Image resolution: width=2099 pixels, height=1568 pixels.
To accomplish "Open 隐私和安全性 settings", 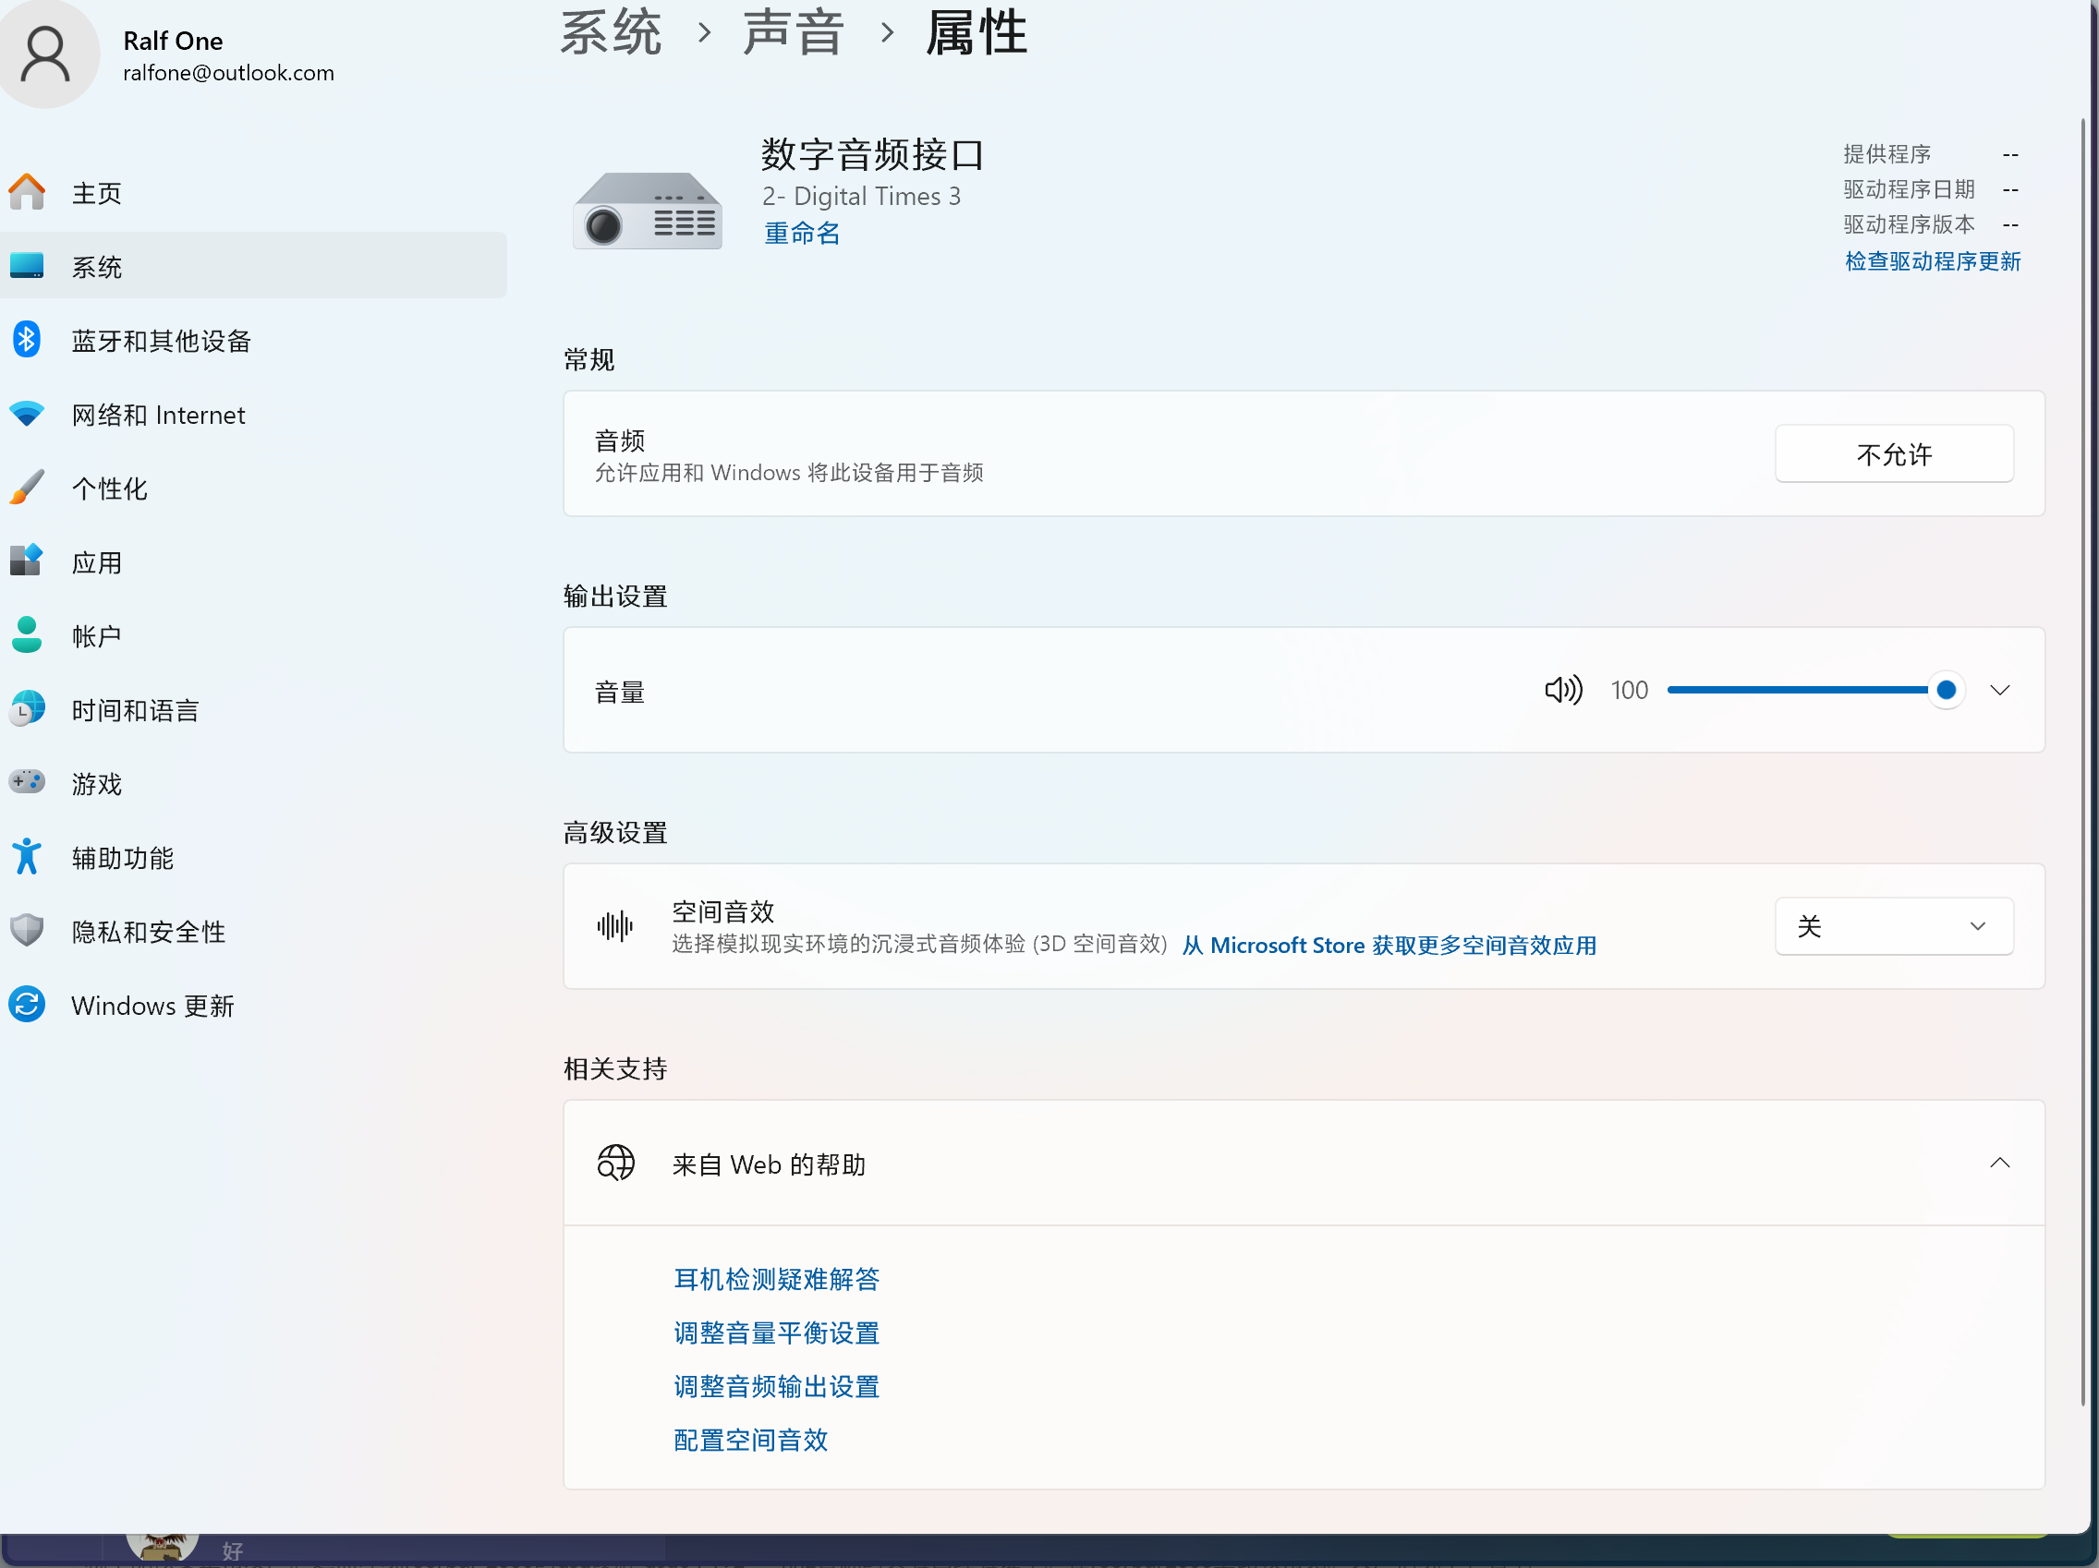I will point(147,931).
